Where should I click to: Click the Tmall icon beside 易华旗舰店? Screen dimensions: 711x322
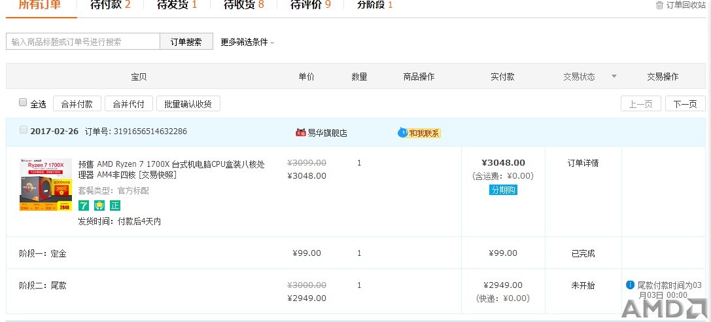click(301, 133)
